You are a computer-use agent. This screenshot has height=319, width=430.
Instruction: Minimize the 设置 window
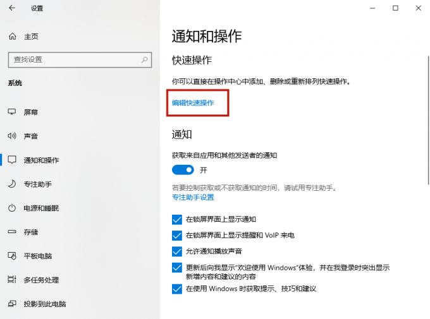coord(372,8)
